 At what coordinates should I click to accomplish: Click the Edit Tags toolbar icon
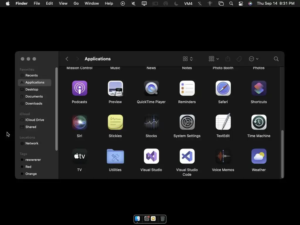tap(239, 59)
